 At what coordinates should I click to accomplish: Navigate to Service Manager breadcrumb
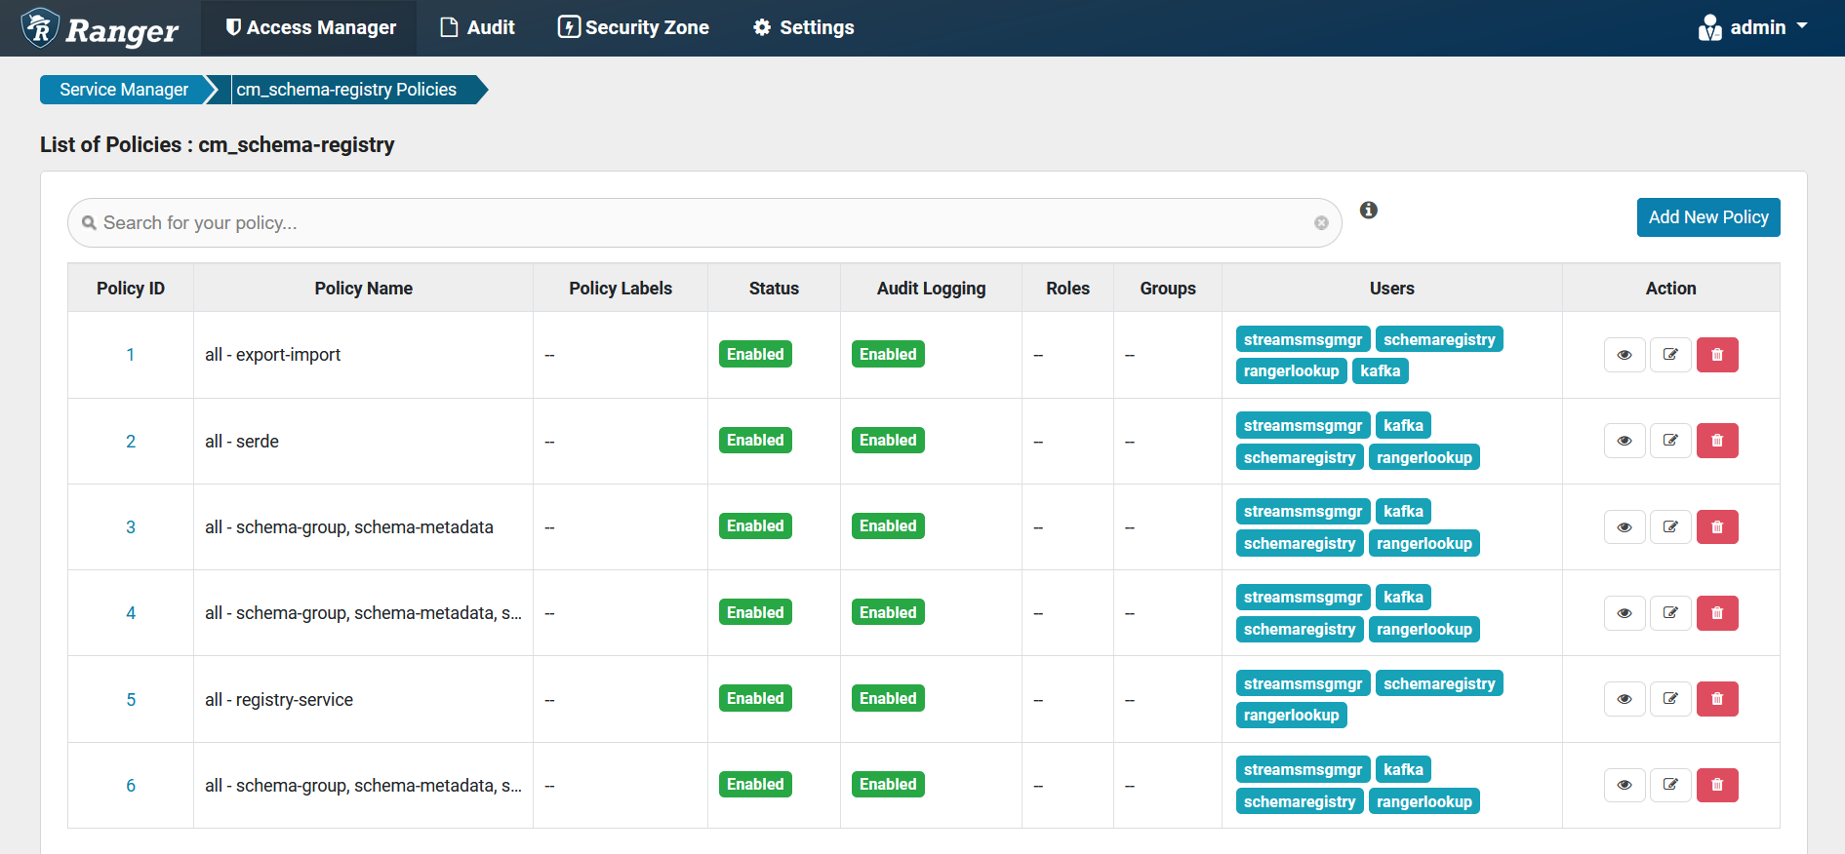click(124, 90)
